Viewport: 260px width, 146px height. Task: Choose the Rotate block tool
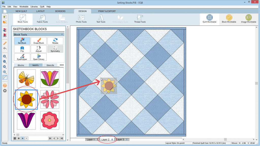point(55,41)
